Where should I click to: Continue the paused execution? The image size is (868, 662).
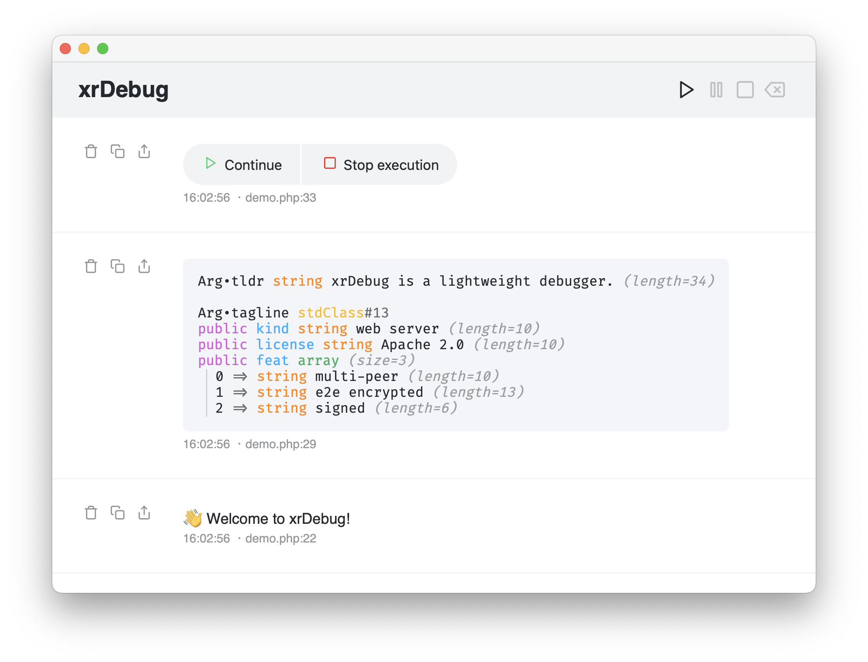[242, 164]
